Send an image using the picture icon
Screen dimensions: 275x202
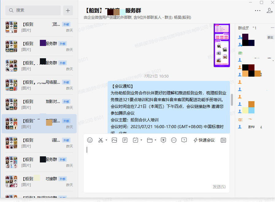pyautogui.click(x=114, y=140)
